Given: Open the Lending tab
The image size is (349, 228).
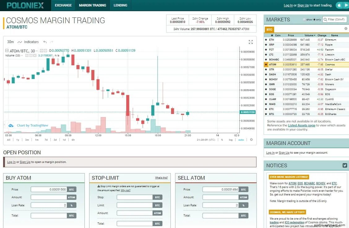Looking at the screenshot, I should pyautogui.click(x=120, y=5).
